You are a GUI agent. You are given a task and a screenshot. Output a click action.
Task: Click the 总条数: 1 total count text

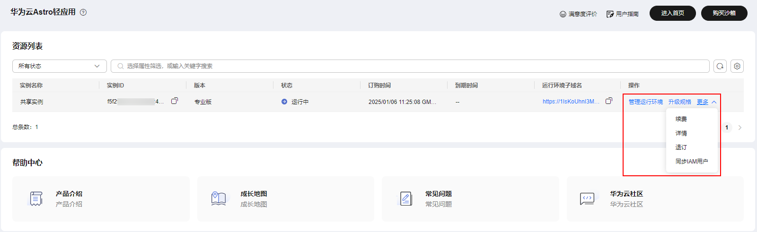pos(26,127)
